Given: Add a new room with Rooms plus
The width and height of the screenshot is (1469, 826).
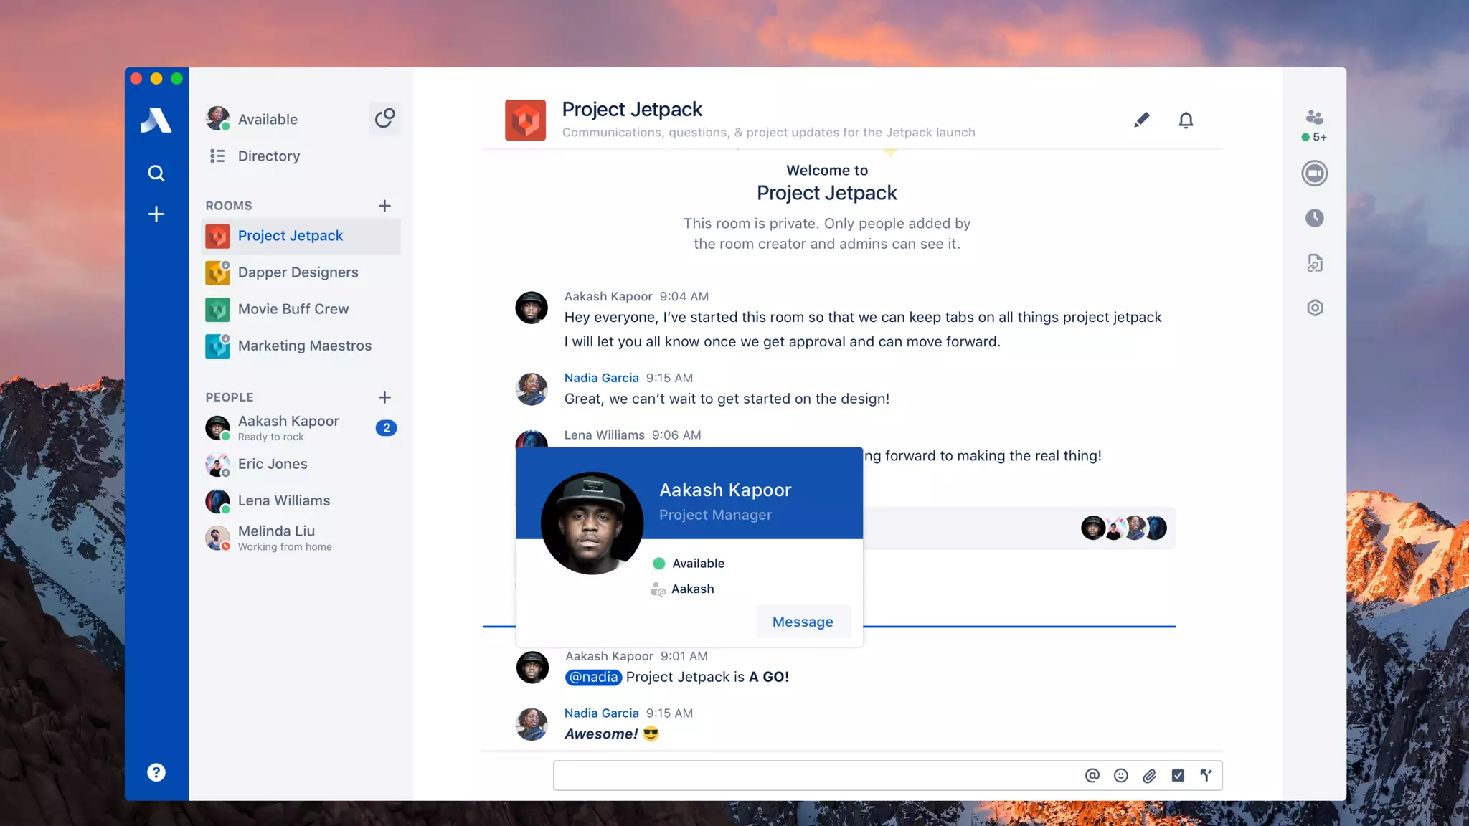Looking at the screenshot, I should [384, 206].
